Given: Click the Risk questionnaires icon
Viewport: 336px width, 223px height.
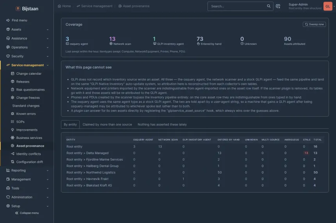Looking at the screenshot, I should tap(13, 90).
